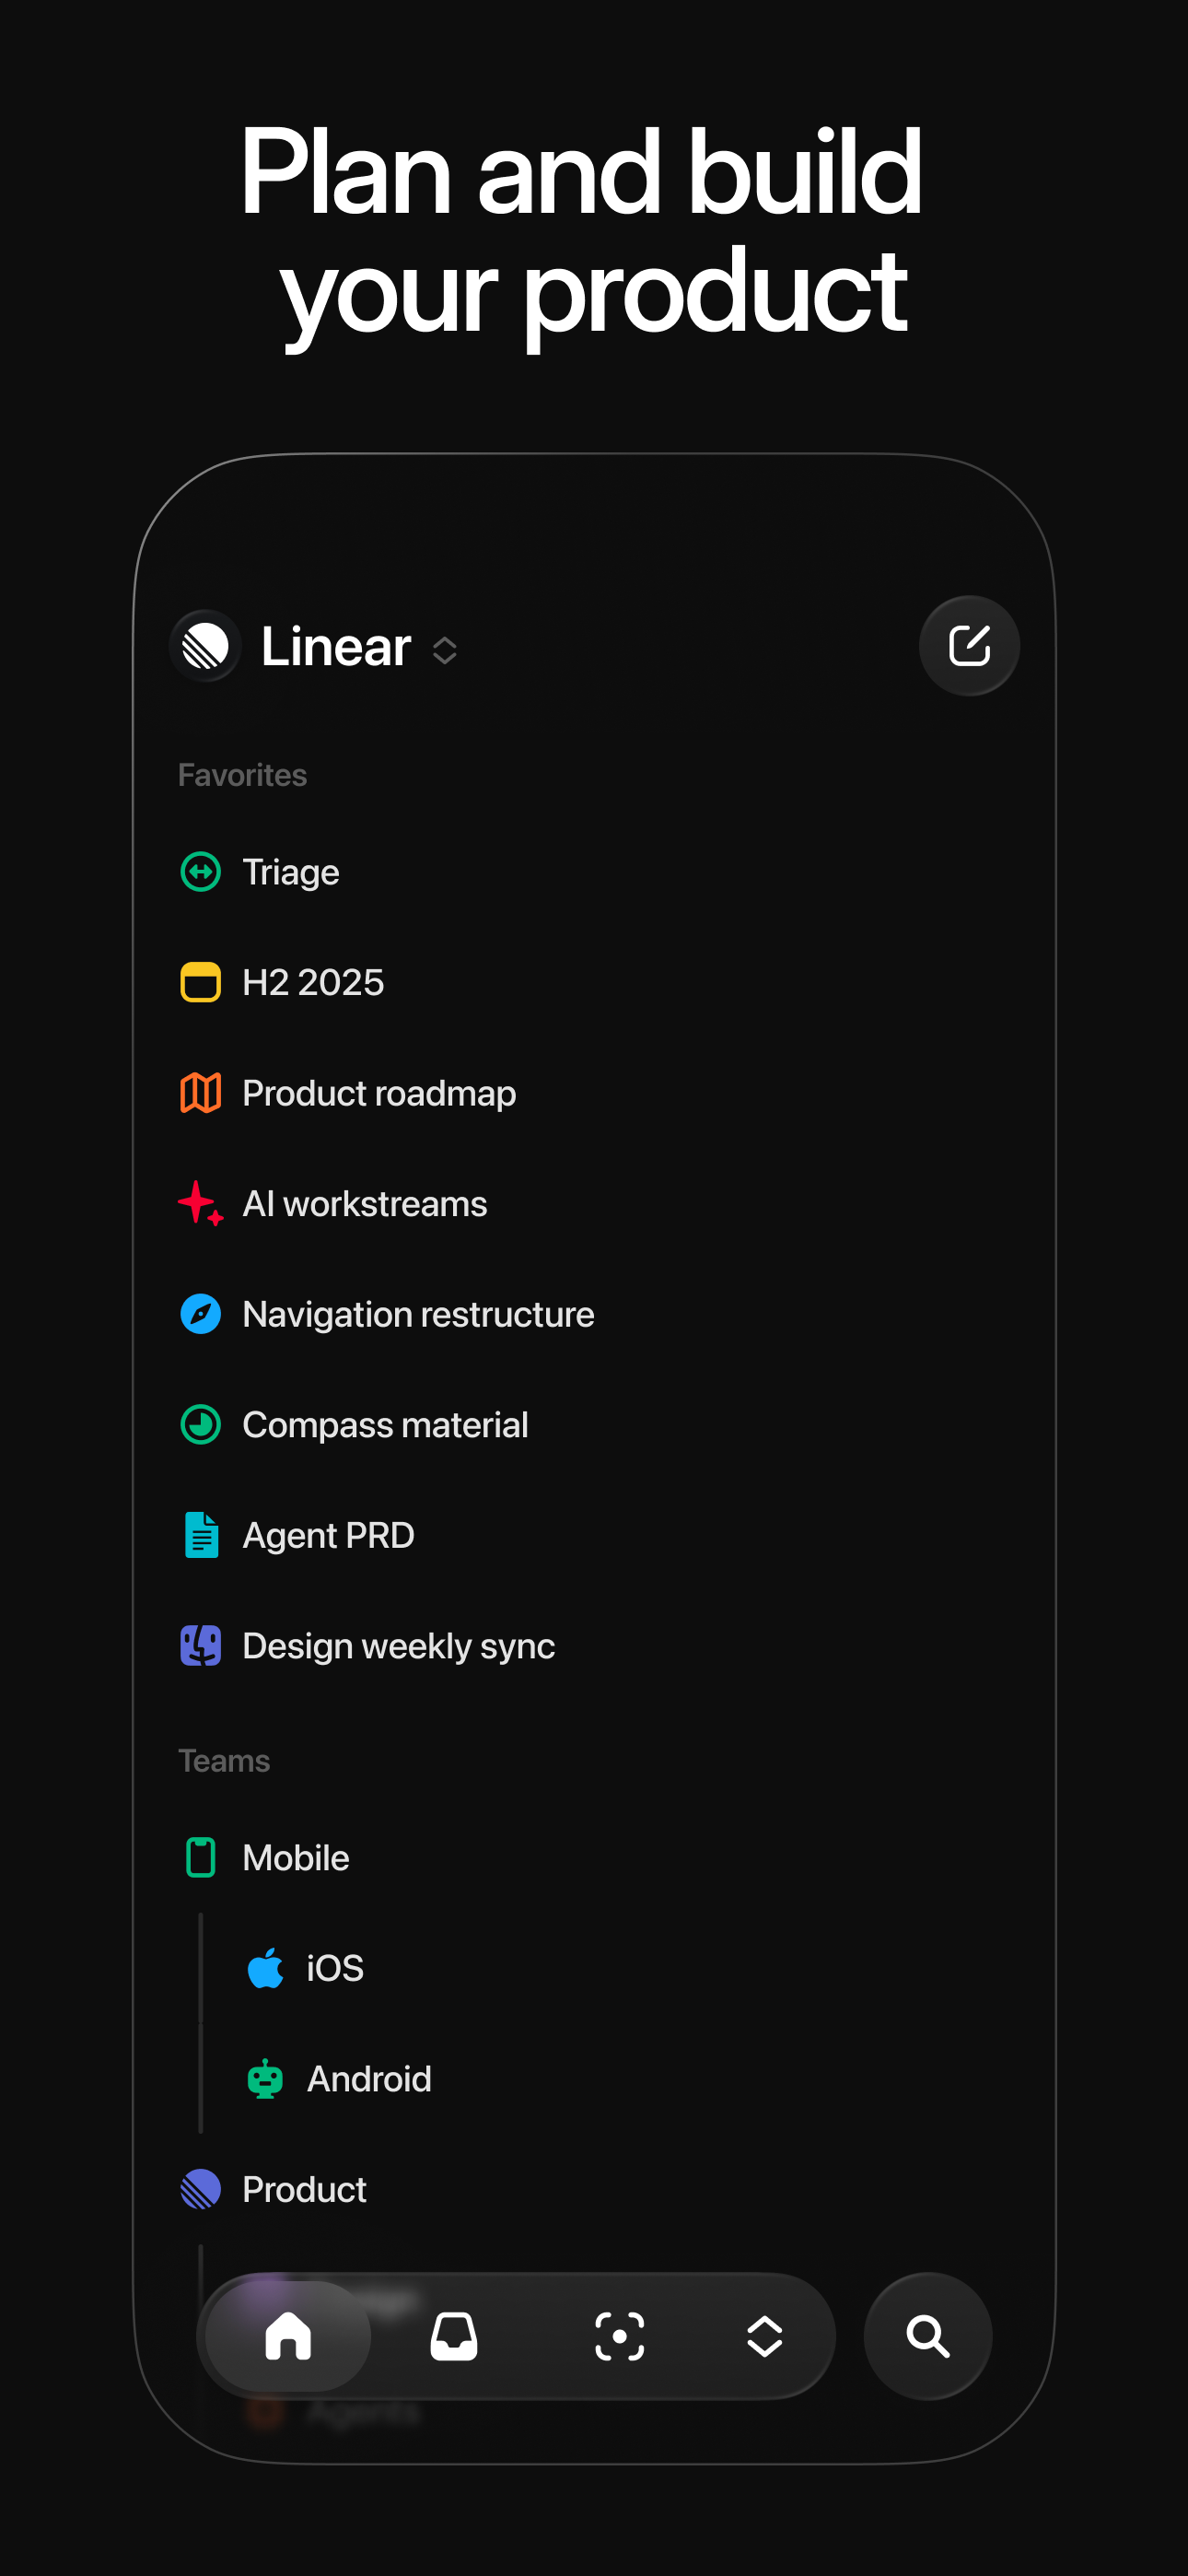The width and height of the screenshot is (1188, 2576).
Task: Collapse the Mobile team tree
Action: [294, 1857]
